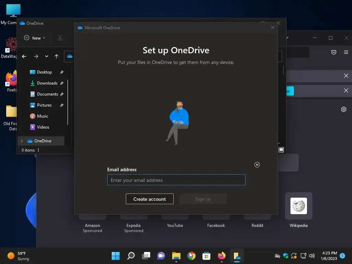Dismiss the second Firefox notification bar

tap(346, 90)
